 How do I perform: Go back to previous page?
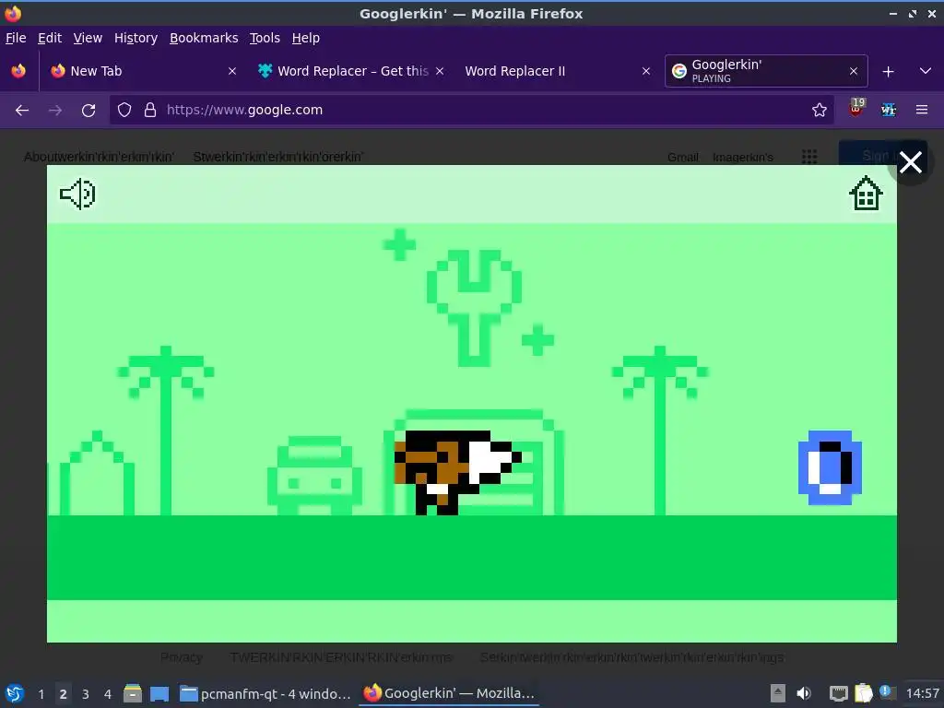(x=22, y=111)
